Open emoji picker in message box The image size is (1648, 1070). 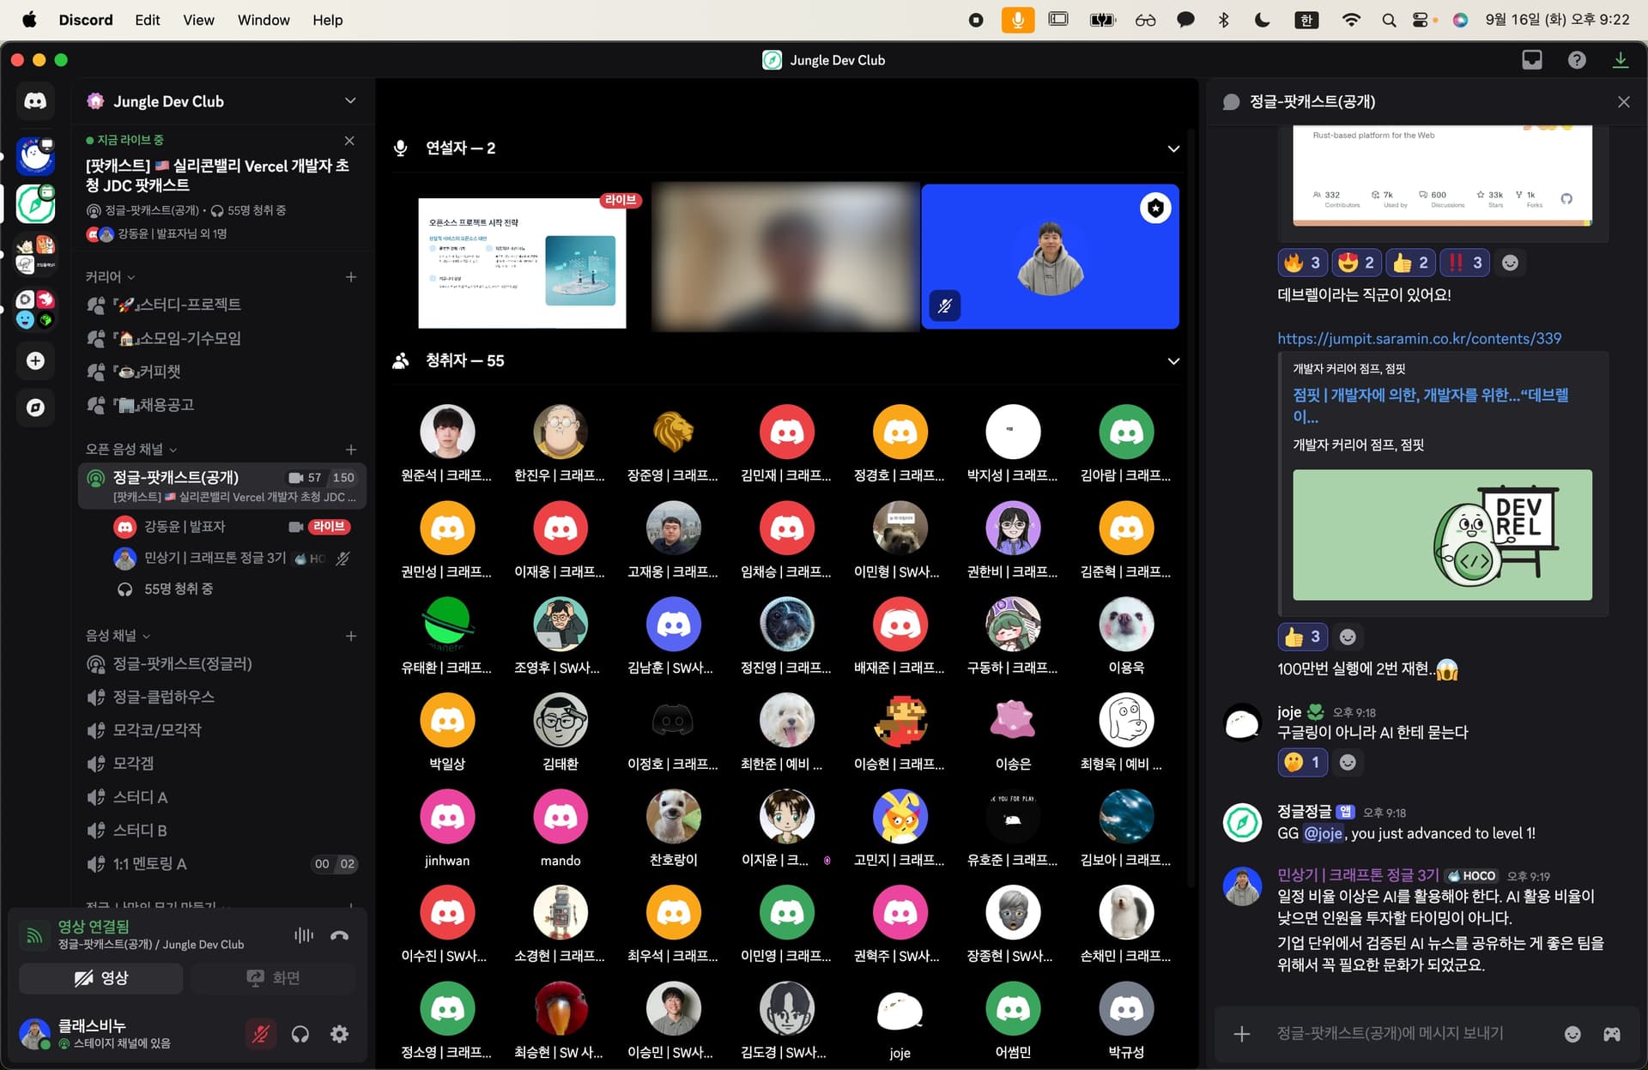pyautogui.click(x=1572, y=1034)
